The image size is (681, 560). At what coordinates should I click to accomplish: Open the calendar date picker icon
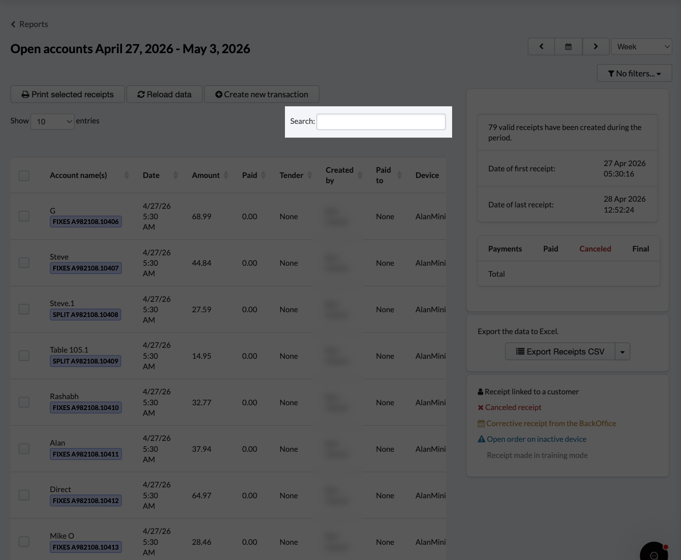pyautogui.click(x=568, y=46)
